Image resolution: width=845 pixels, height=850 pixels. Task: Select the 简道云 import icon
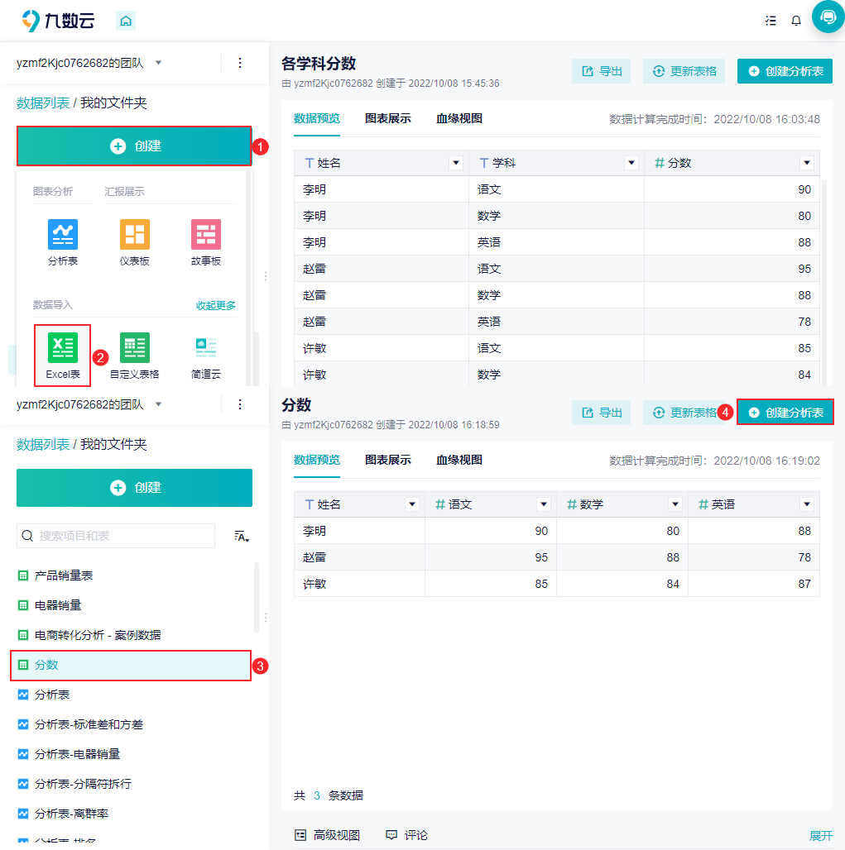coord(206,348)
